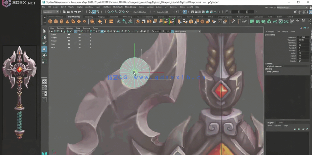Open the Object menu in Channel Box
Image resolution: width=312 pixels, height=155 pixels.
coord(285,31)
